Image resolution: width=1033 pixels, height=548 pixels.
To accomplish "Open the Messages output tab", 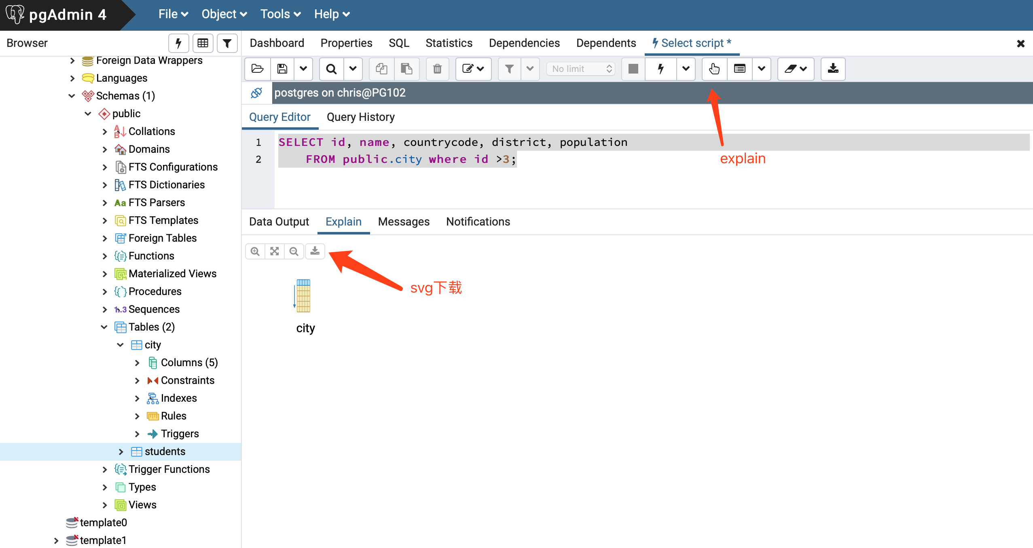I will tap(403, 222).
